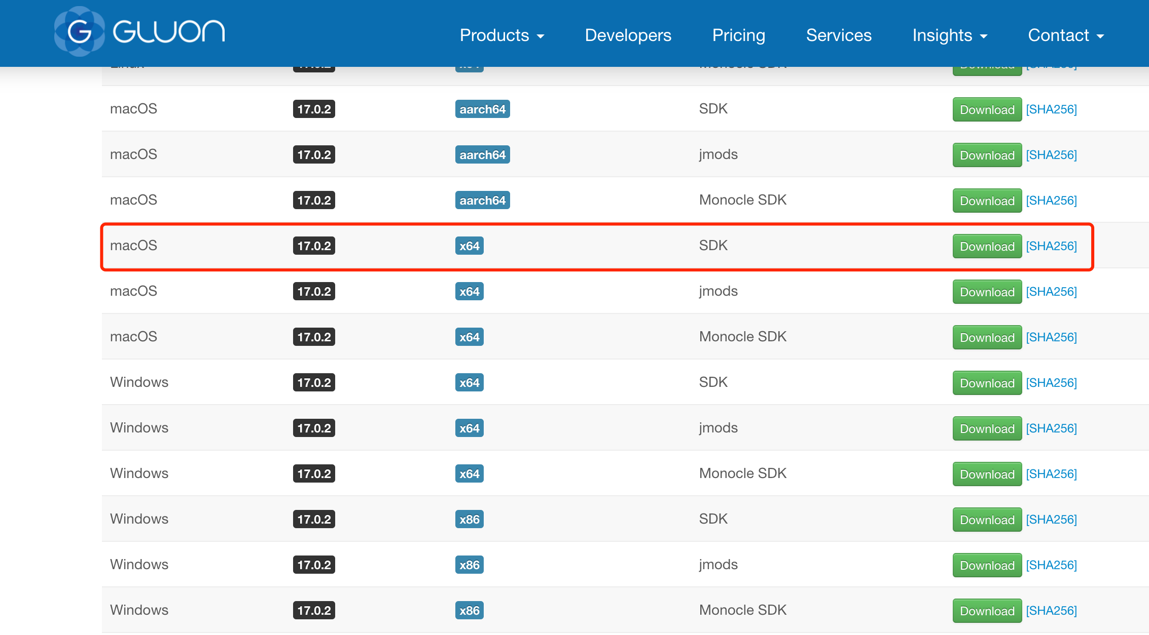Expand the Products dropdown menu
The height and width of the screenshot is (635, 1149).
pos(501,35)
